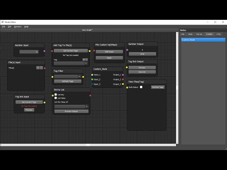Open the Window menu
This screenshot has height=170, width=227.
pos(17,27)
